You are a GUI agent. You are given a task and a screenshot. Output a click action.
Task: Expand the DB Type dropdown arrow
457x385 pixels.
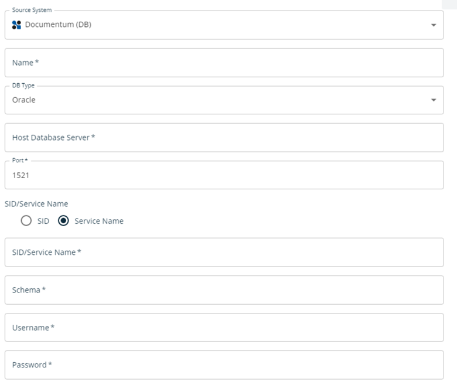coord(433,100)
